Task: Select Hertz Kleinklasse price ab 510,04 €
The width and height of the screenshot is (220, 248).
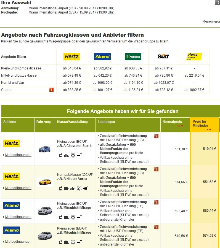Action: coord(72,68)
